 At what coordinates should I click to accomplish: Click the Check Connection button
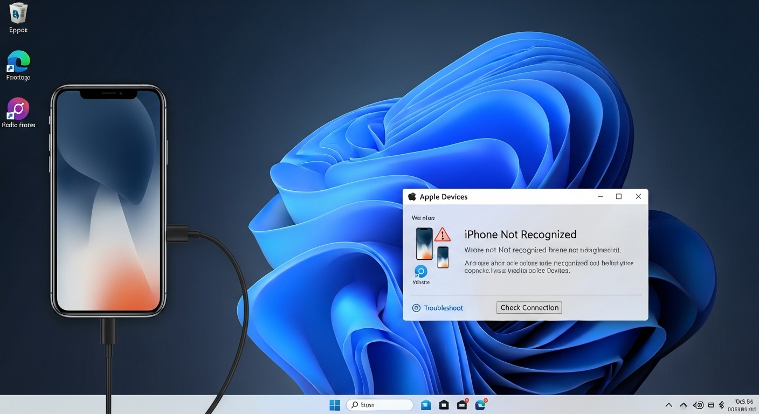click(x=529, y=307)
